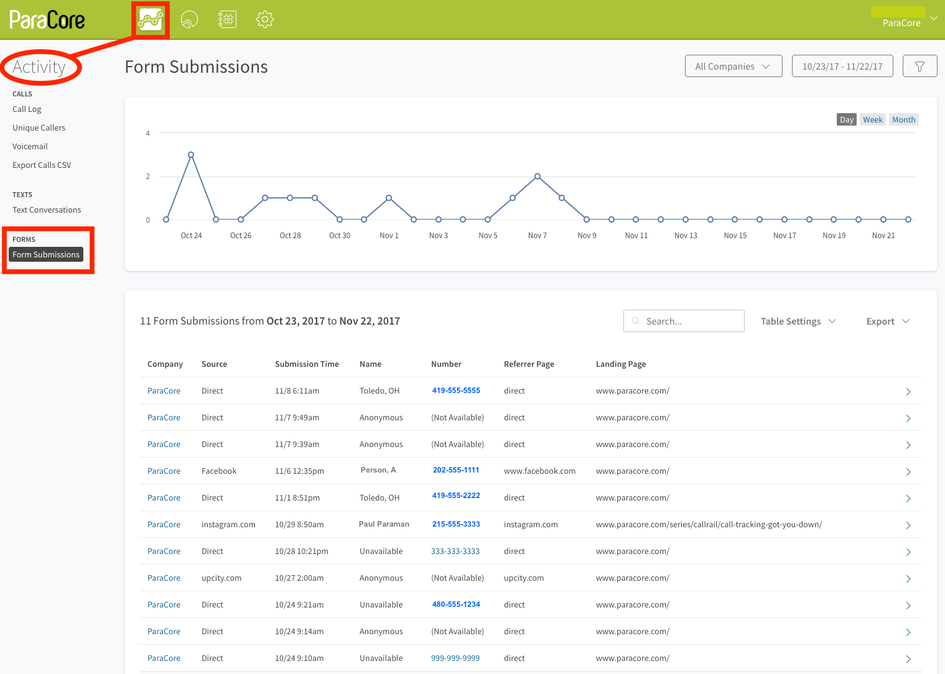Image resolution: width=945 pixels, height=674 pixels.
Task: Expand the Table Settings menu
Action: 798,321
